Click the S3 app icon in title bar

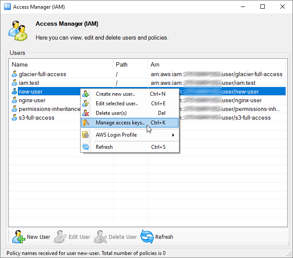7,7
